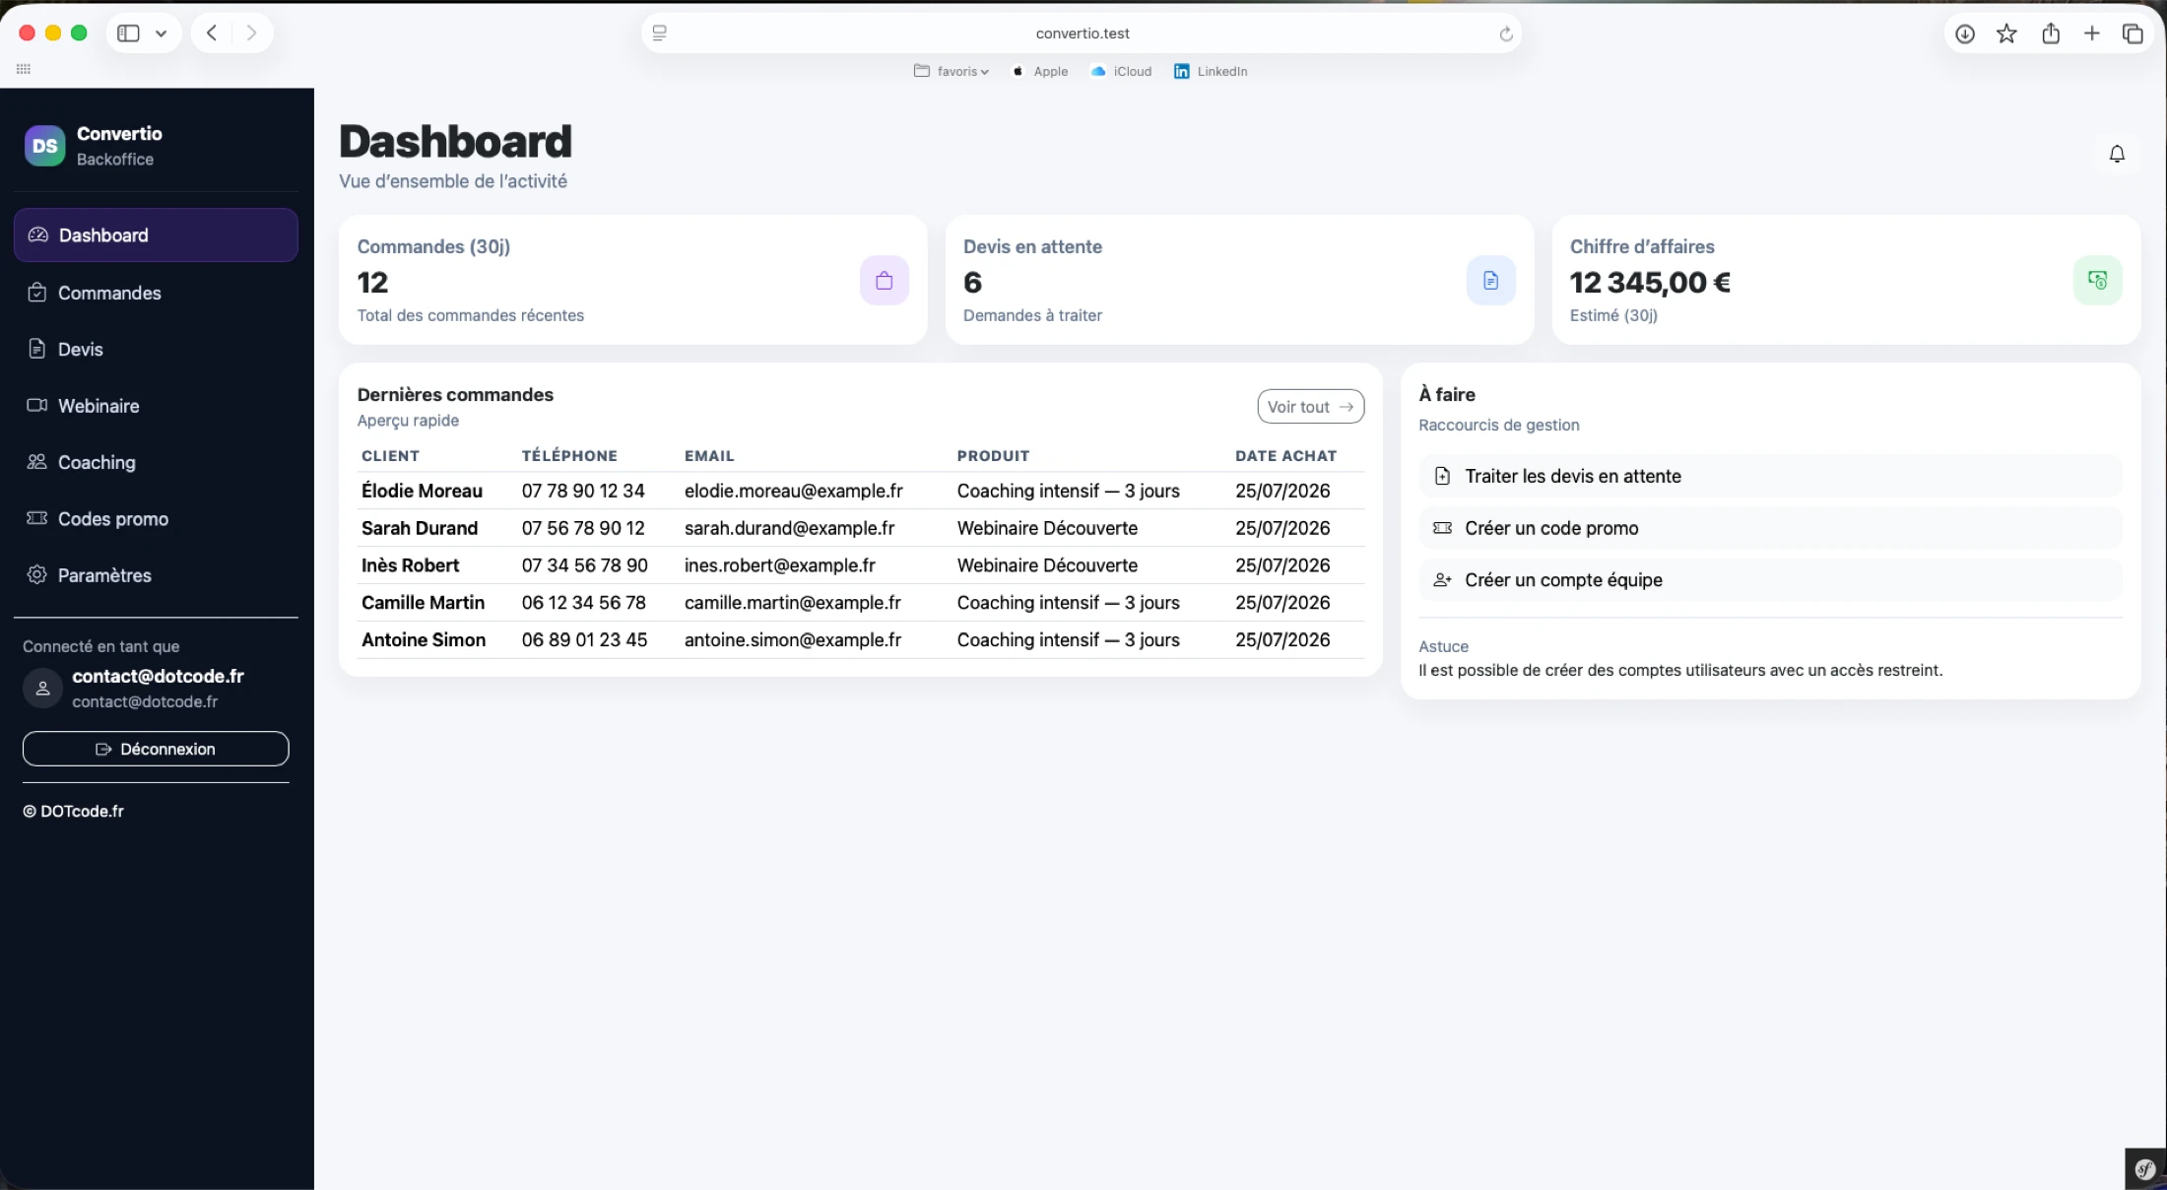Image resolution: width=2167 pixels, height=1190 pixels.
Task: Click email ines.robert@example.fr
Action: pos(780,565)
